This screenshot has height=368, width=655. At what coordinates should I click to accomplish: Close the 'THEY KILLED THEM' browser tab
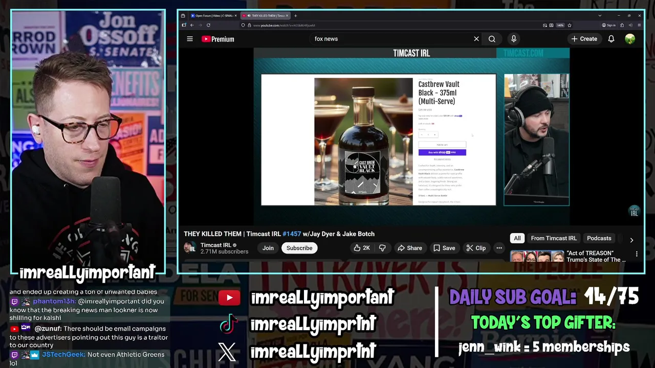click(x=287, y=16)
